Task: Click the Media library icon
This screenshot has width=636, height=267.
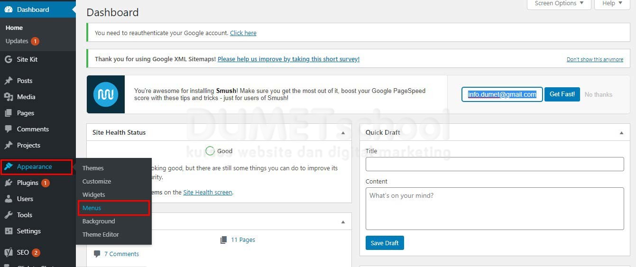Action: 9,97
